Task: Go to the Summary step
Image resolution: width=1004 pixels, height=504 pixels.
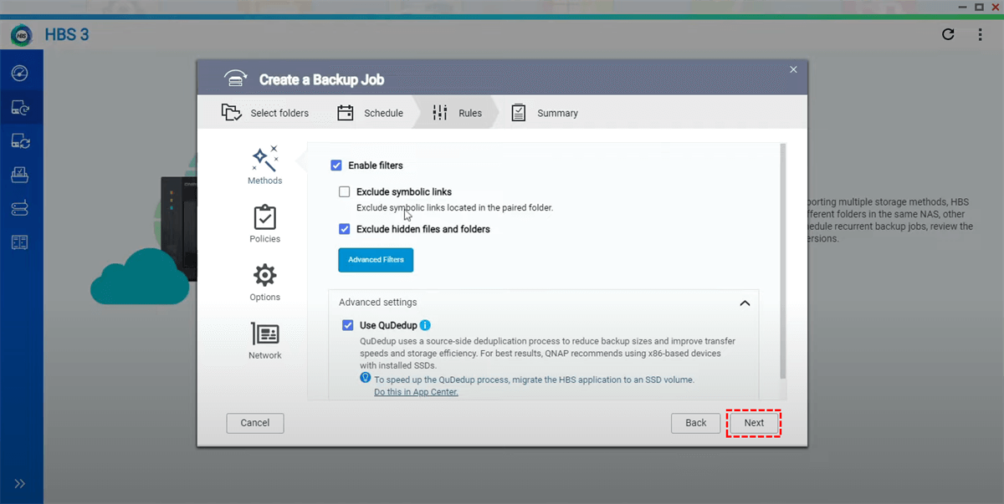Action: tap(545, 113)
